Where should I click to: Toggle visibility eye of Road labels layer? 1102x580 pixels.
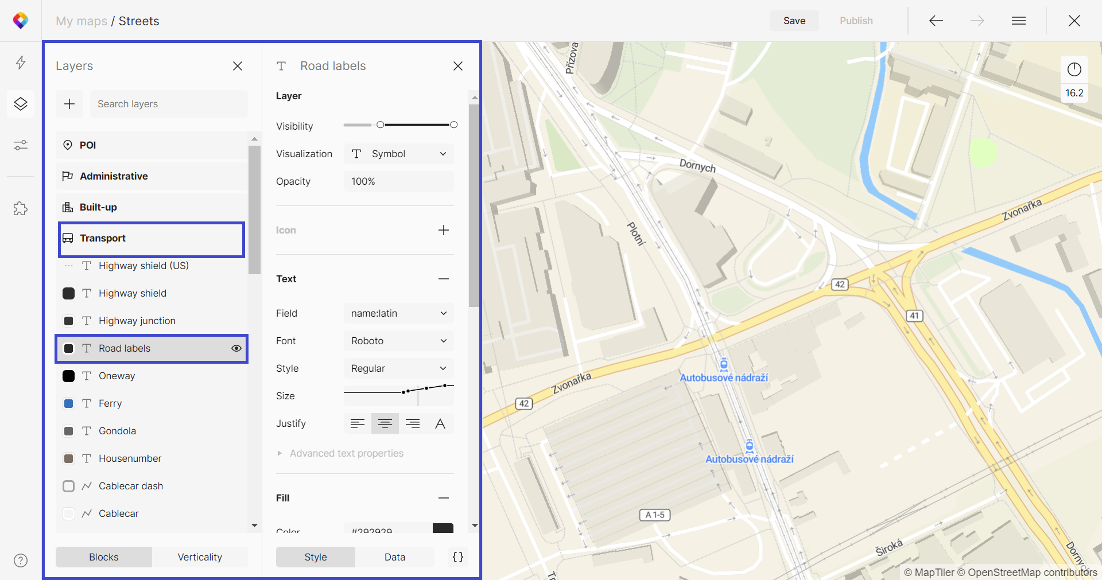tap(236, 348)
